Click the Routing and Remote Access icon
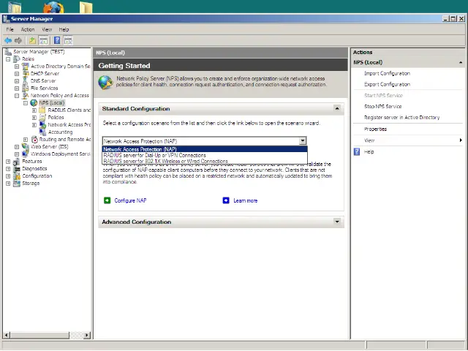This screenshot has width=468, height=351. pos(34,140)
